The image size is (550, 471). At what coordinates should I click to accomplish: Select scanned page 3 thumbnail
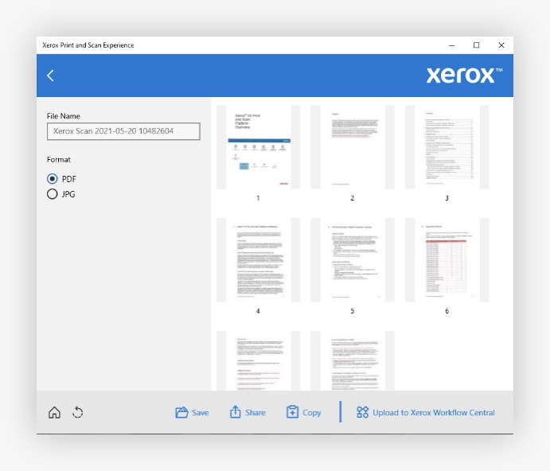tap(447, 147)
